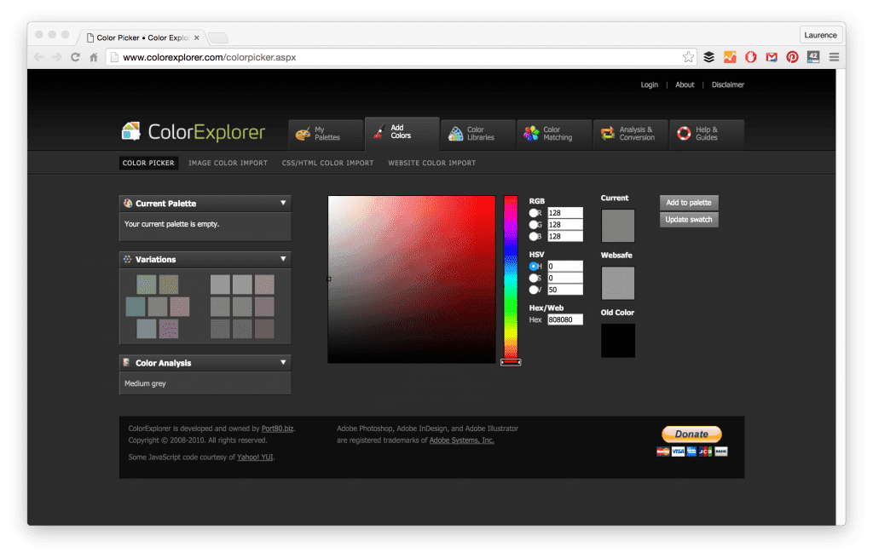This screenshot has height=558, width=873.
Task: Collapse the Current Palette panel
Action: pyautogui.click(x=284, y=203)
